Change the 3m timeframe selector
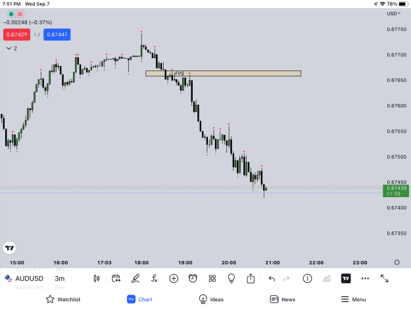Image resolution: width=411 pixels, height=309 pixels. pyautogui.click(x=59, y=278)
